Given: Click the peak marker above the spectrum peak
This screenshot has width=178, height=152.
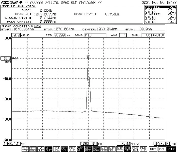Looking at the screenshot, I should 88,57.
